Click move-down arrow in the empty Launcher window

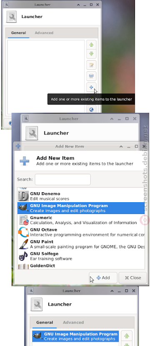tap(91, 53)
